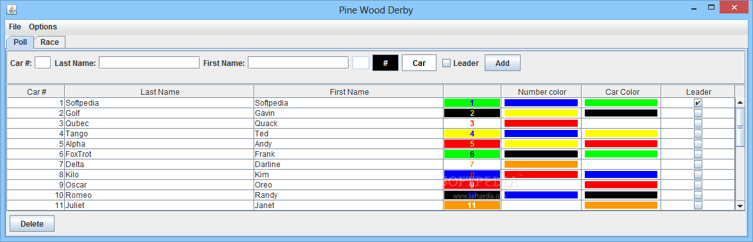Uncheck Leader checkbox for Softpedia row
This screenshot has width=753, height=242.
698,102
